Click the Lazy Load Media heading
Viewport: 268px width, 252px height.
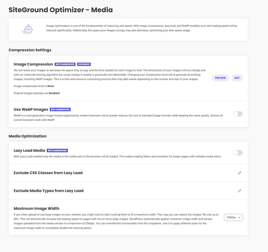coord(29,151)
